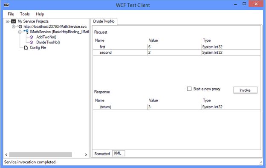Click System.Int32 type in the second row
The image size is (266, 168).
click(231, 52)
